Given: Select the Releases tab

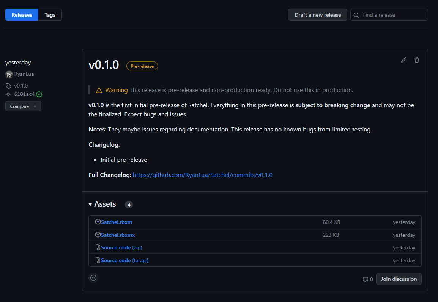Looking at the screenshot, I should 21,15.
